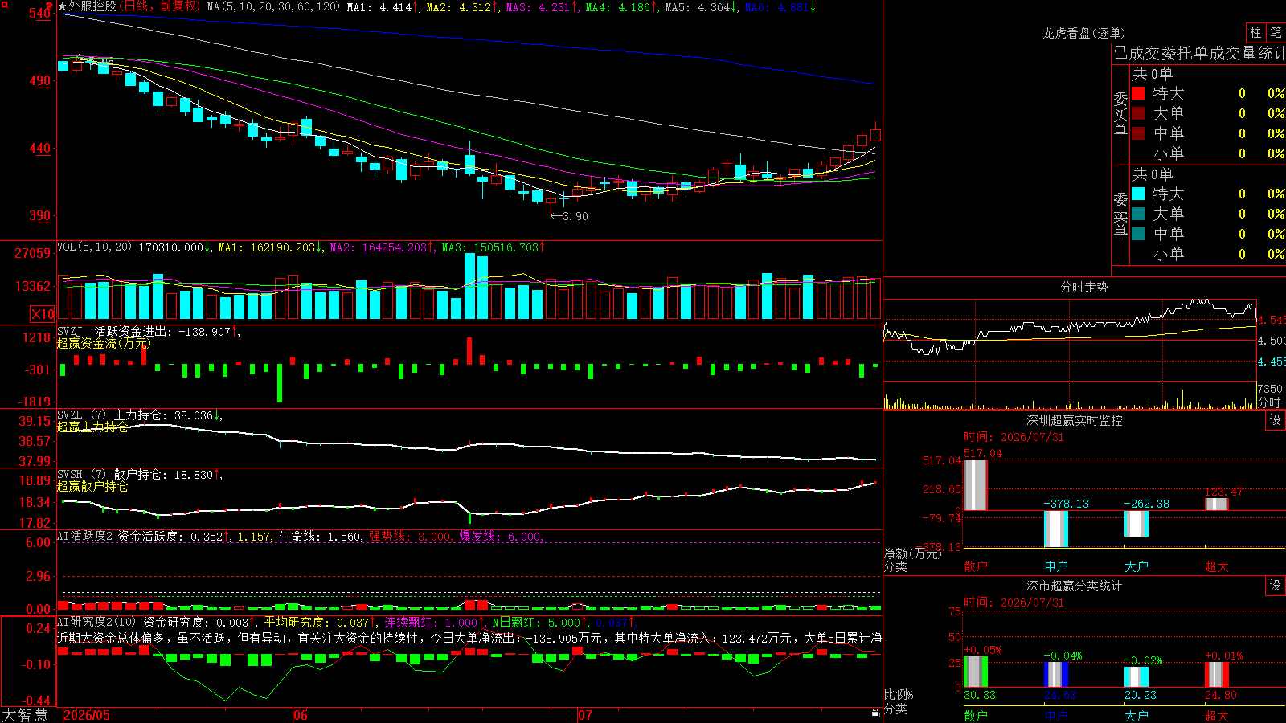Click the 龙虎看盘(逐单) panel title
Image resolution: width=1286 pixels, height=723 pixels.
pos(1083,33)
